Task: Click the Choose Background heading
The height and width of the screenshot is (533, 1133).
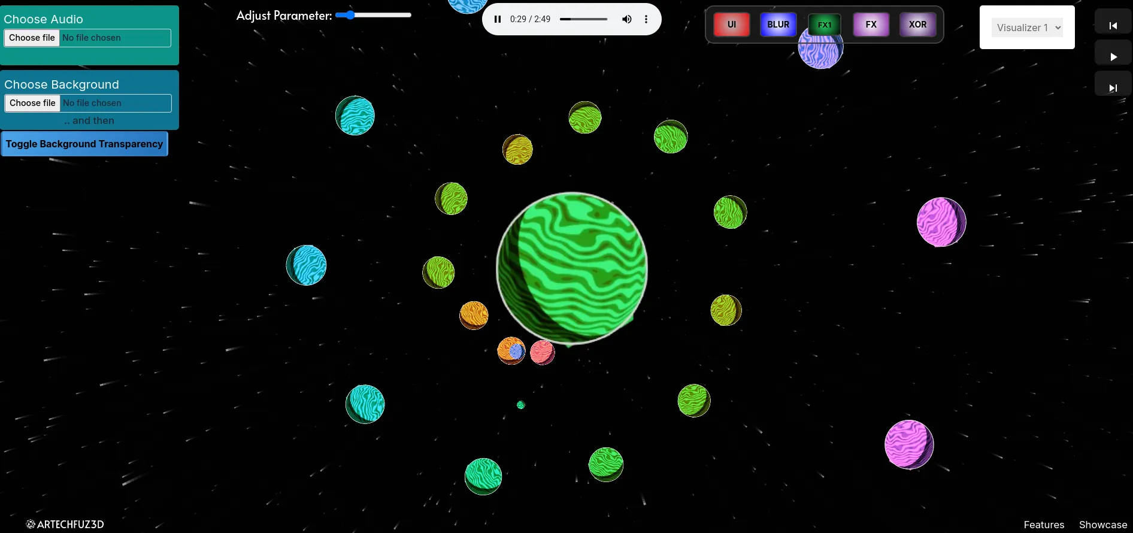Action: point(62,84)
